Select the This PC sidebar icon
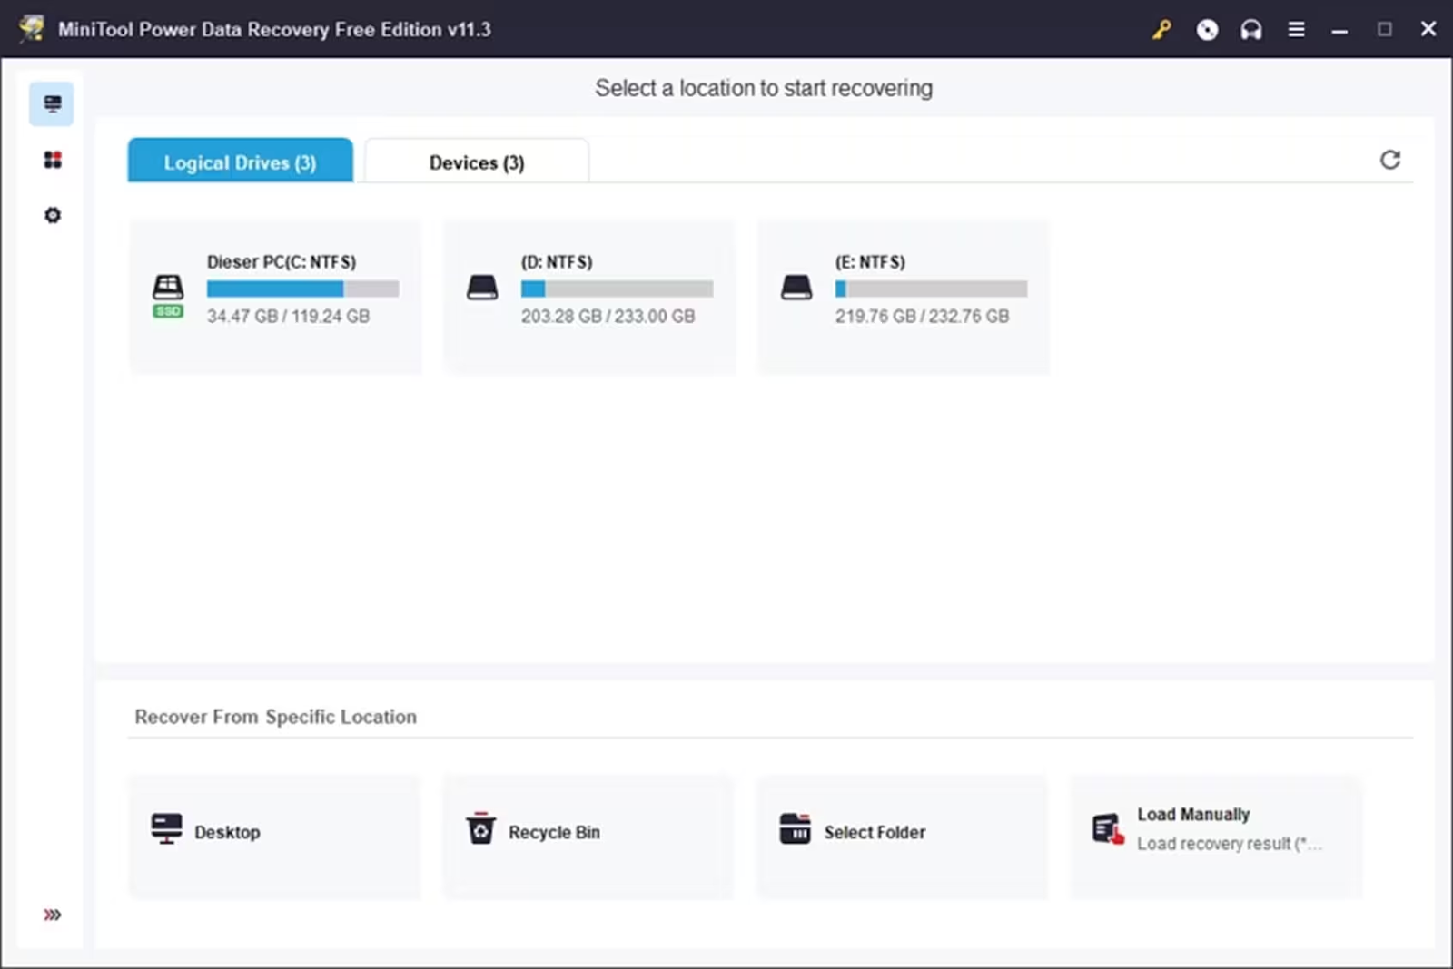 (52, 103)
